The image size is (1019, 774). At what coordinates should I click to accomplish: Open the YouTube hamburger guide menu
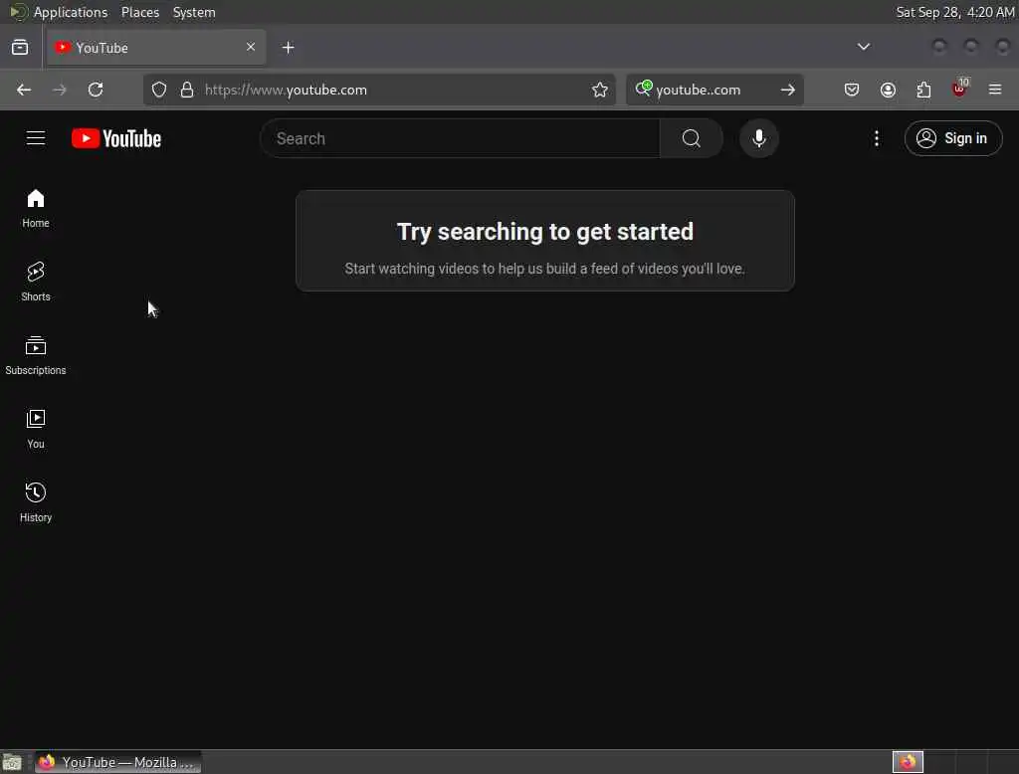[36, 138]
